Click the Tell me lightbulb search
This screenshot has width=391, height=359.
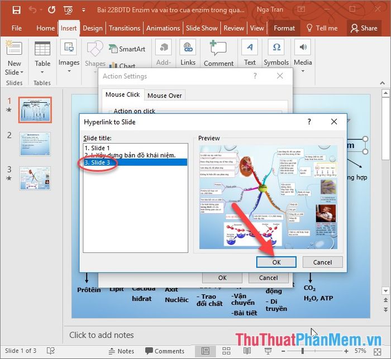[x=322, y=28]
